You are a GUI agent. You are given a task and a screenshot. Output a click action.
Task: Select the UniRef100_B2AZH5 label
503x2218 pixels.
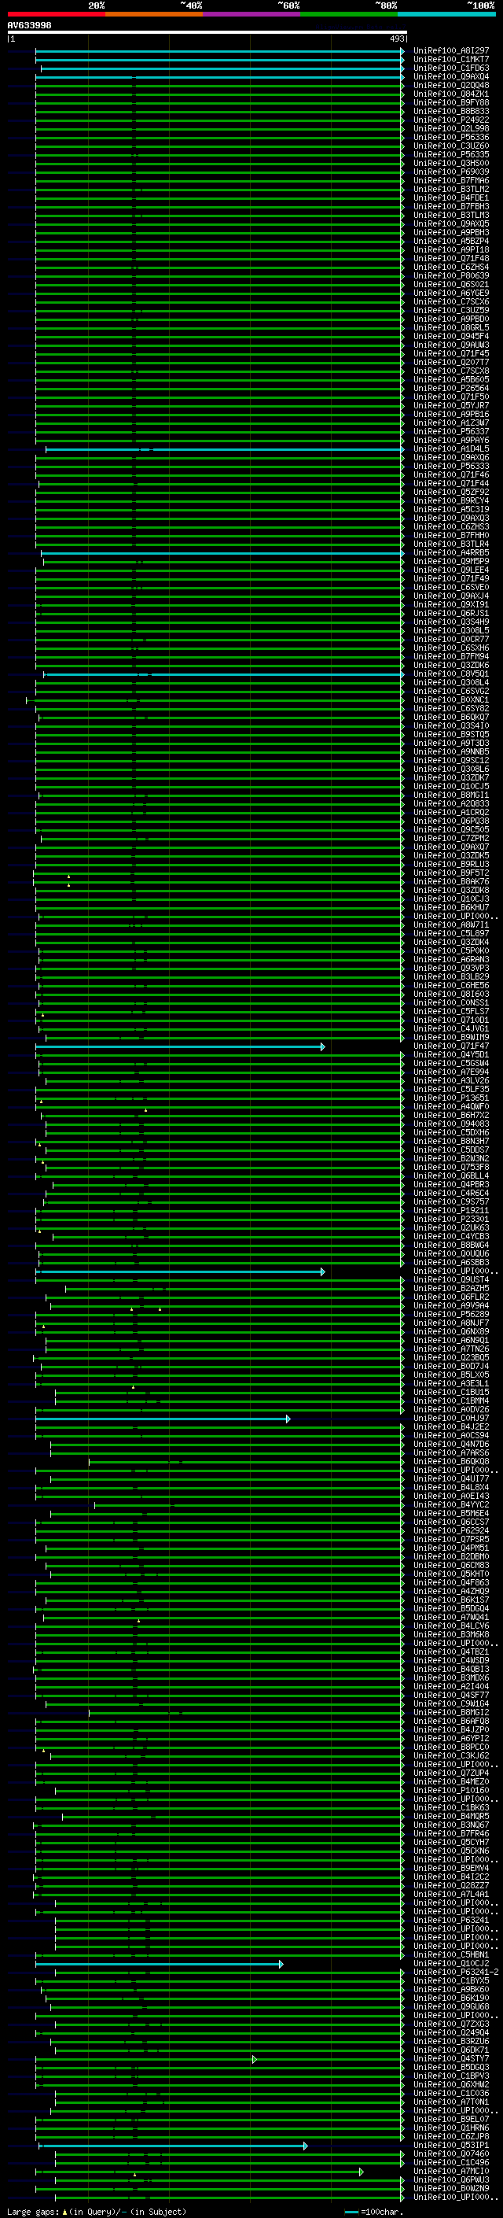coord(450,1288)
